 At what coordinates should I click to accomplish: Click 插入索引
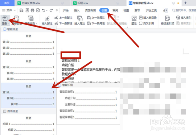[184, 18]
